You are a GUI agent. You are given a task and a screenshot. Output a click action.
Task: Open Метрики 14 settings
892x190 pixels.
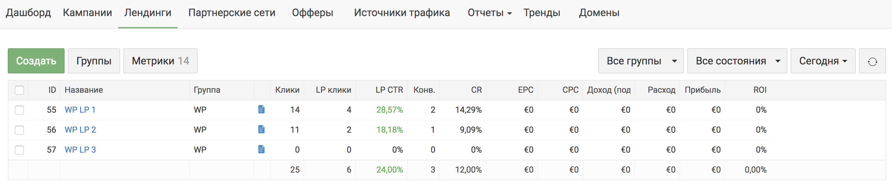[x=160, y=61]
